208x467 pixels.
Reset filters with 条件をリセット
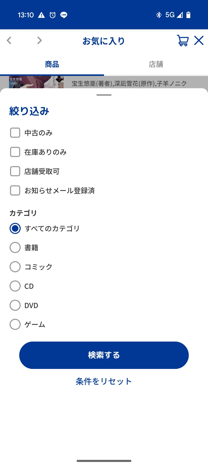pos(104,381)
